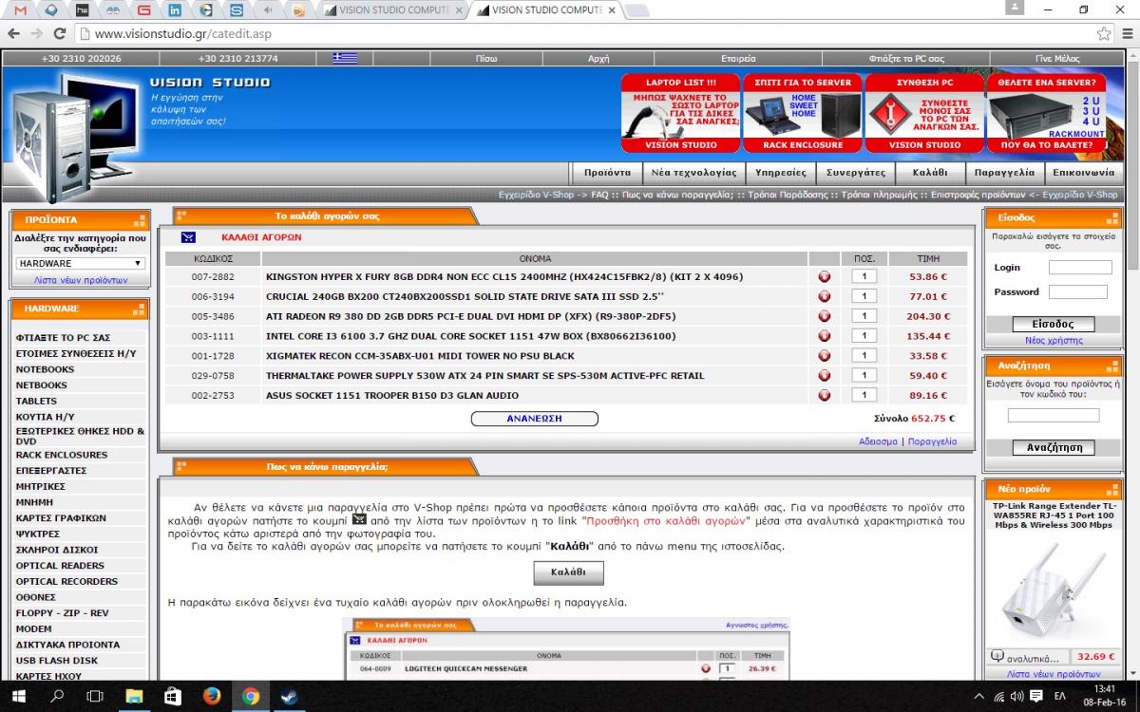Open the HARDWARE category dropdown

click(x=81, y=263)
